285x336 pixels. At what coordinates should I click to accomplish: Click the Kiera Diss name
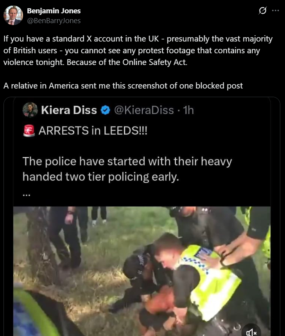click(x=69, y=110)
